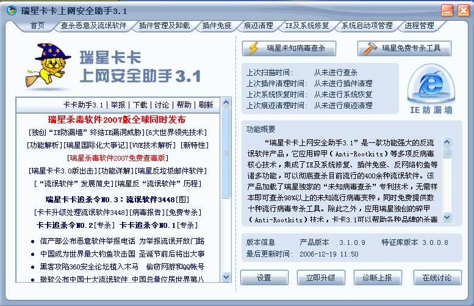Open the 6大世界领先技术 link
Screen dimensions: 474x306
point(176,133)
